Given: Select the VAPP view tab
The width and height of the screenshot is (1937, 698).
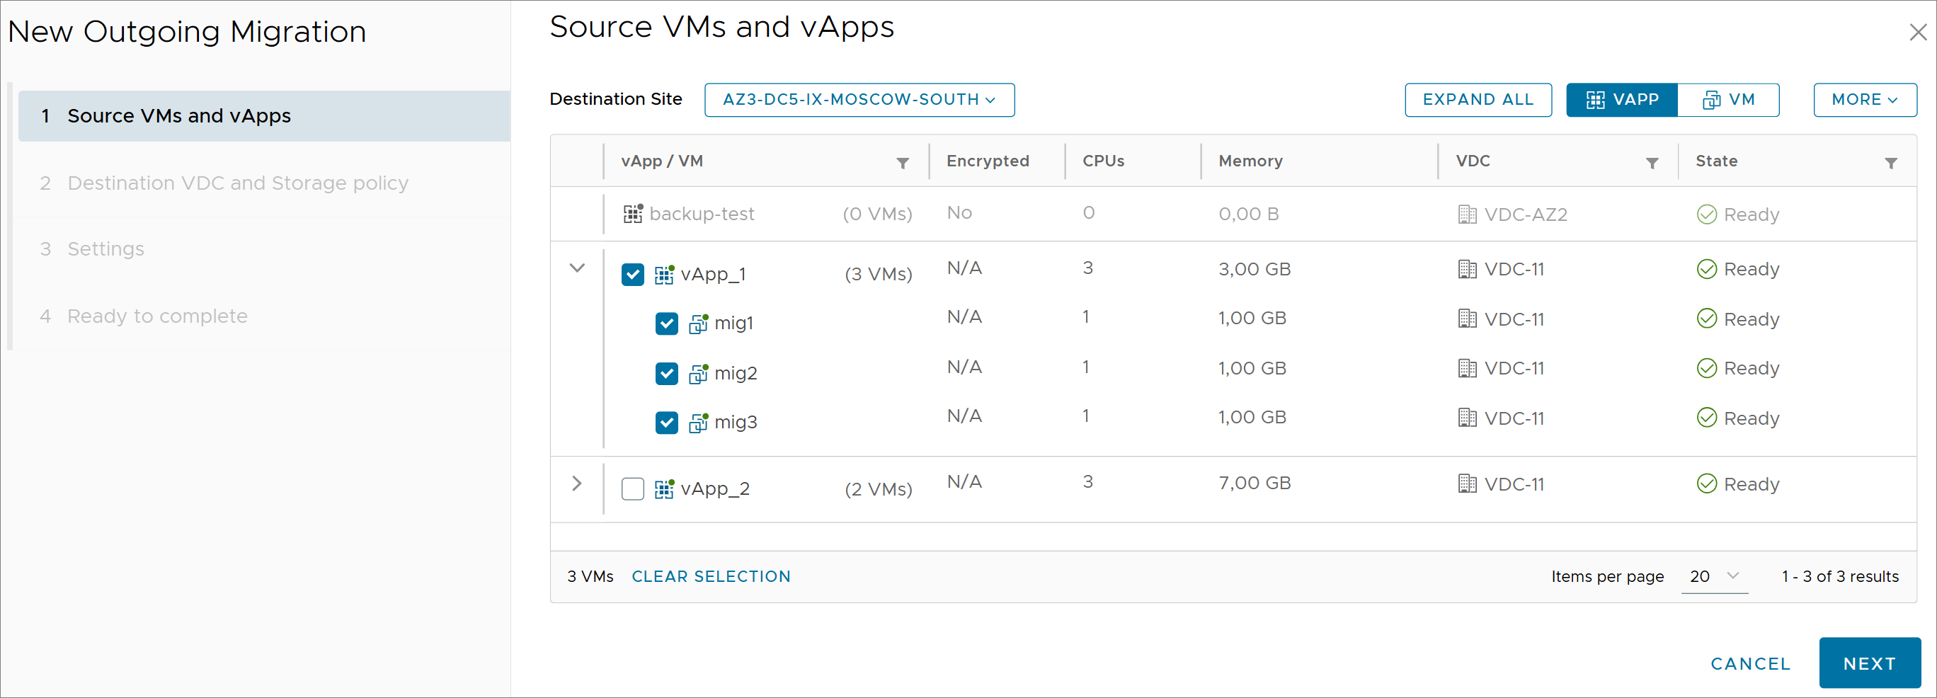Looking at the screenshot, I should (1621, 100).
